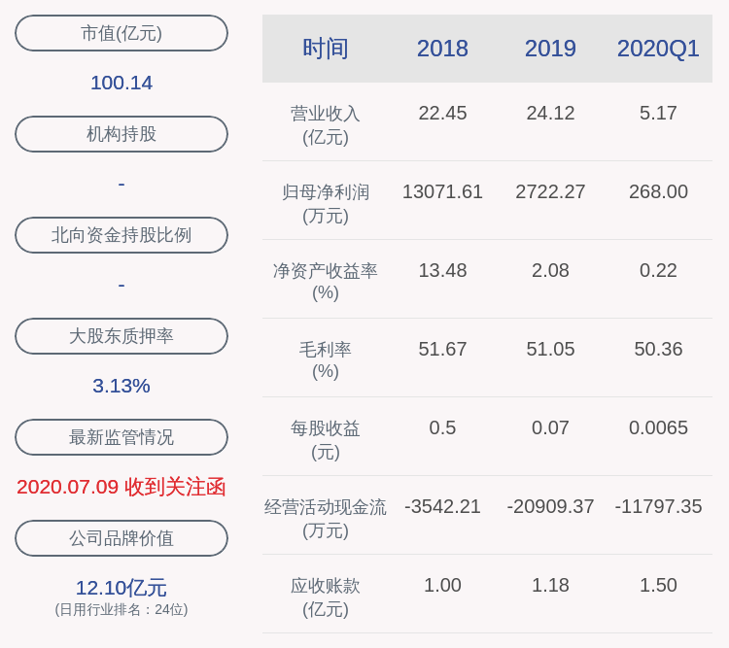Screen dimensions: 729x648
Task: Click the 营业收入 (亿元) row label
Action: (x=326, y=125)
